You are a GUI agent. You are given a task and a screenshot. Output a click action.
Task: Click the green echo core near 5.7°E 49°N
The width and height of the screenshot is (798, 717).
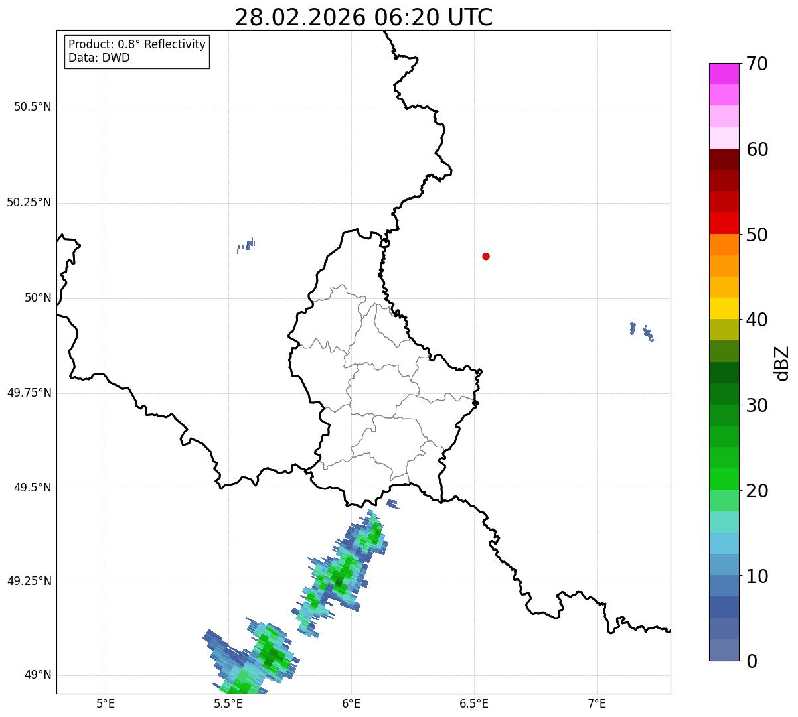coord(272,656)
